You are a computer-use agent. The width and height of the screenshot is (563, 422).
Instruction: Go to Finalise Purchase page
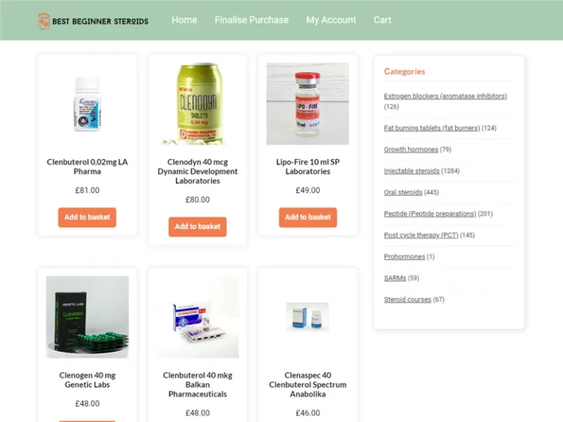(x=251, y=20)
